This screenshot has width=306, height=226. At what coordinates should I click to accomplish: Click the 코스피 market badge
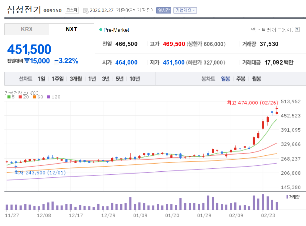pyautogui.click(x=71, y=10)
